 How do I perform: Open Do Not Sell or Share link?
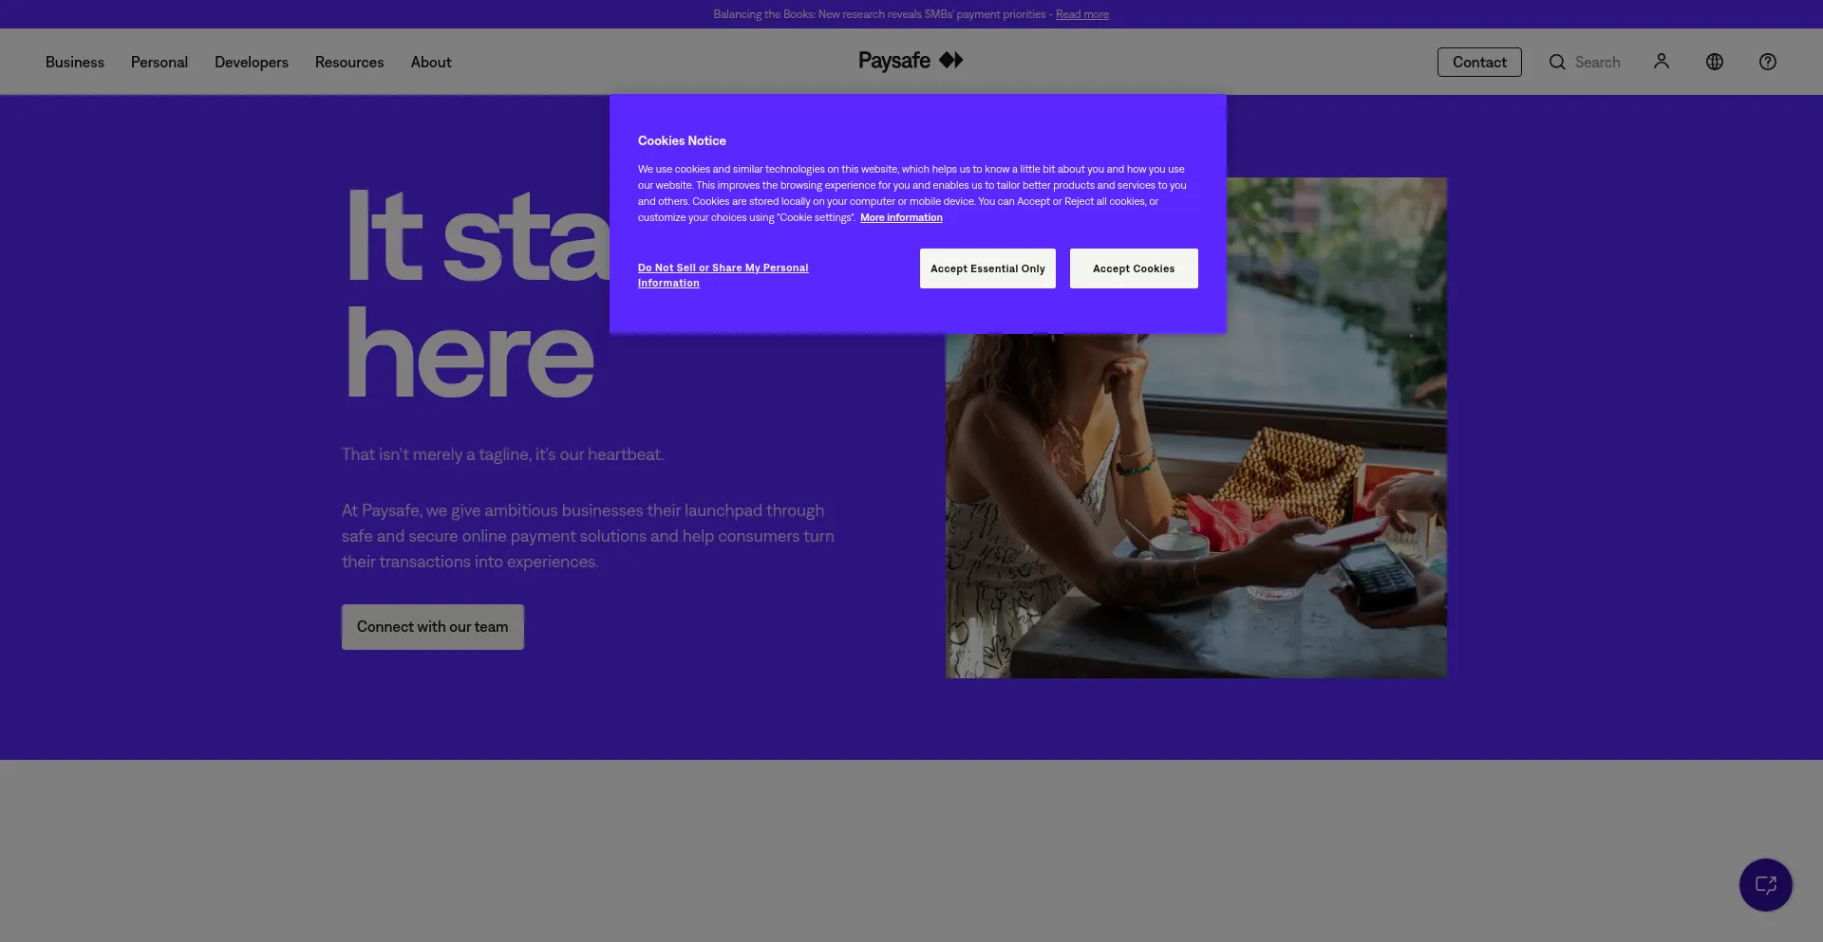(x=723, y=275)
